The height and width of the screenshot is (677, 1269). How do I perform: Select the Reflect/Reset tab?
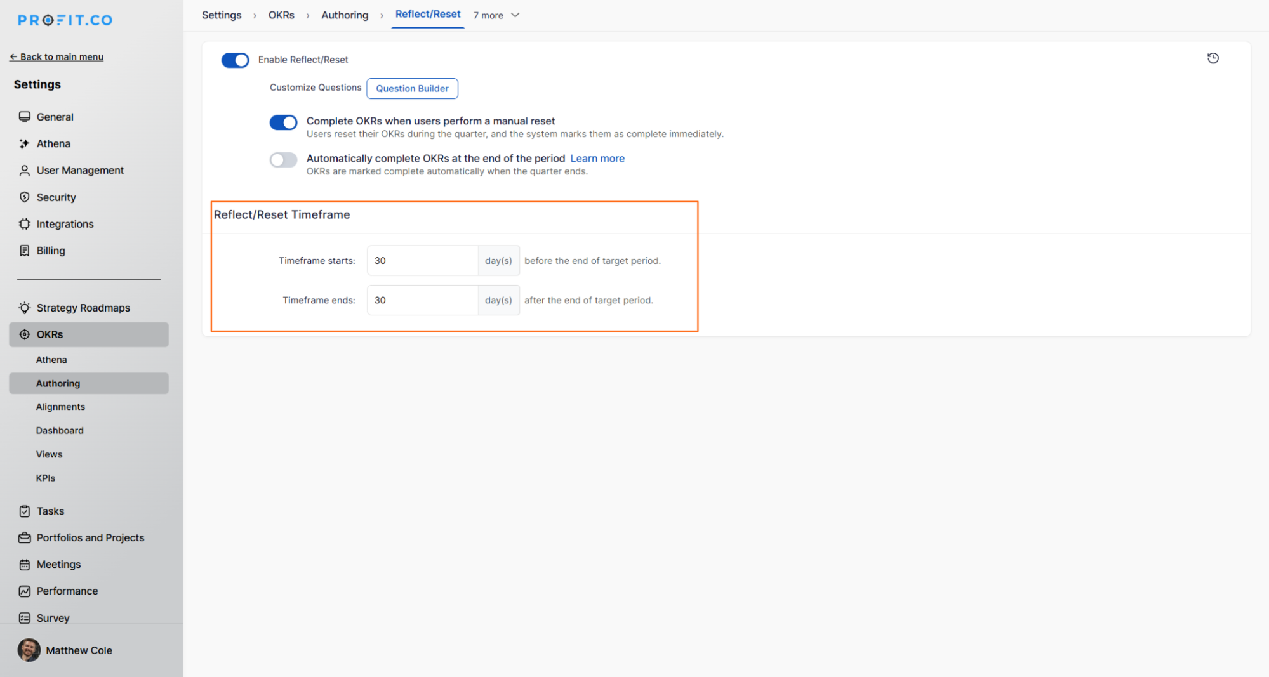coord(428,15)
